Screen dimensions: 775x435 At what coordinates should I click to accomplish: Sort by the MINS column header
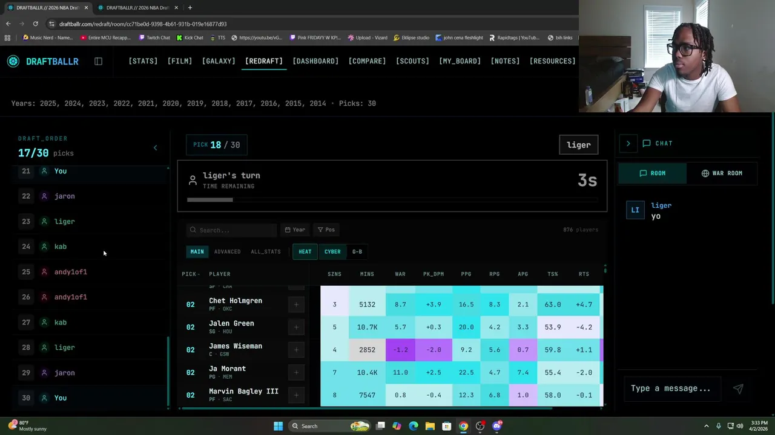(x=367, y=274)
